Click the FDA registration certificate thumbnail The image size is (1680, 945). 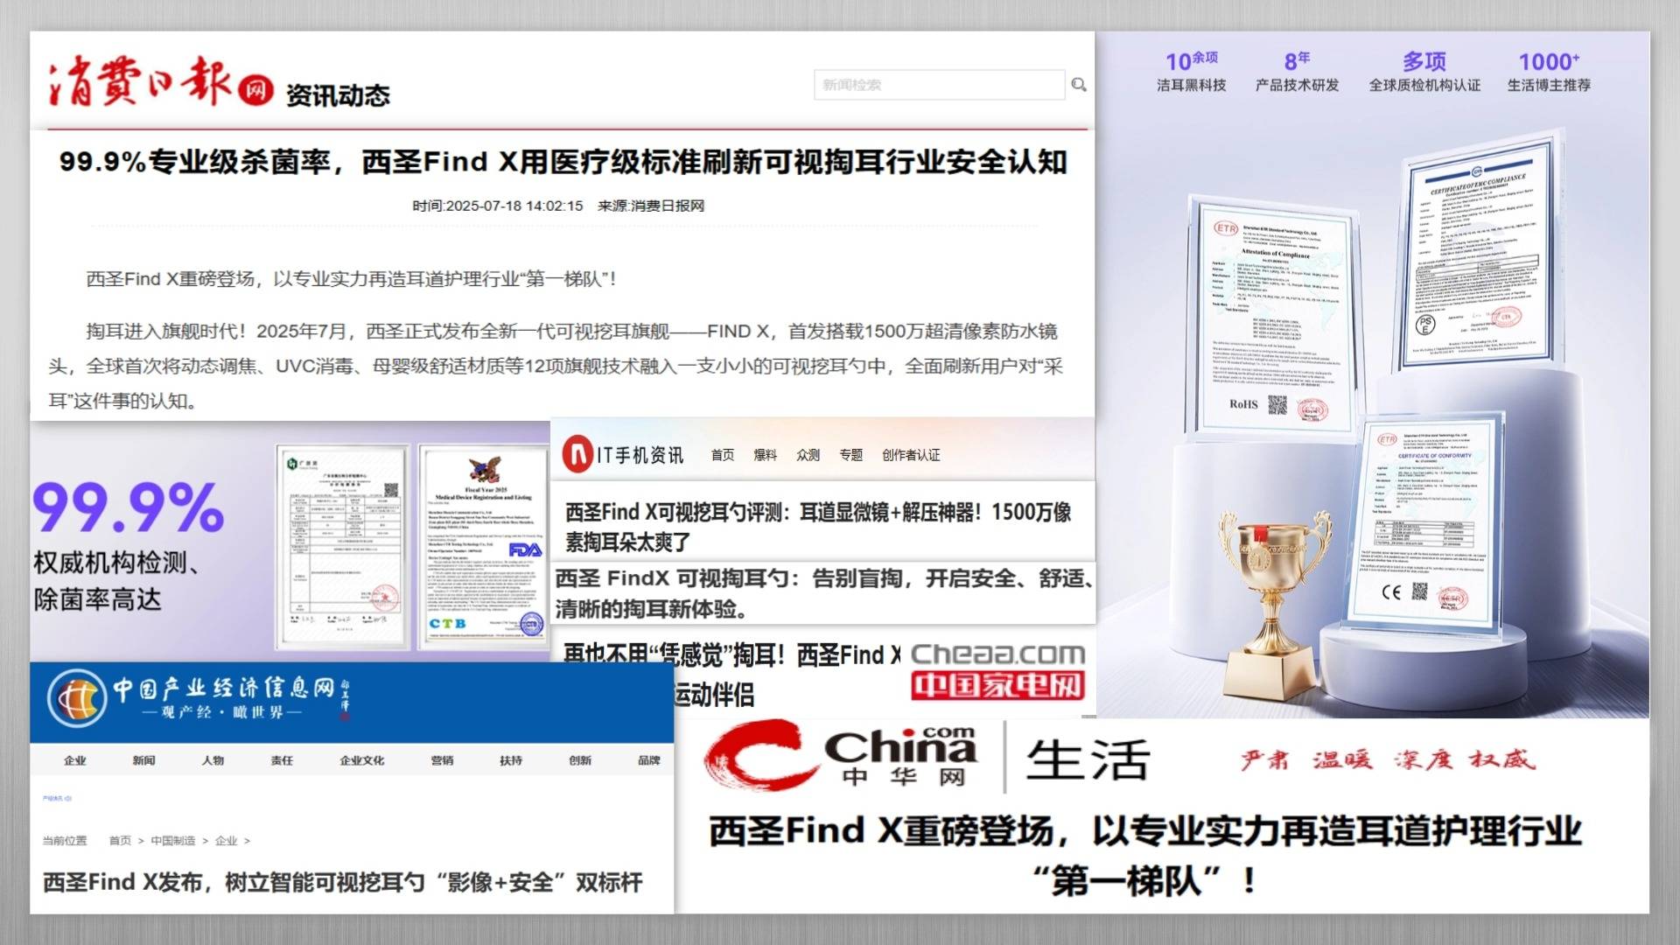click(483, 548)
